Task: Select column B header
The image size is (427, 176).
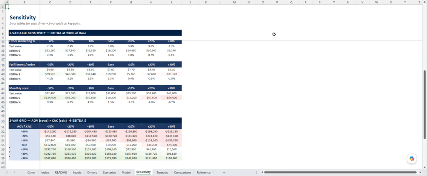Action: pos(25,2)
